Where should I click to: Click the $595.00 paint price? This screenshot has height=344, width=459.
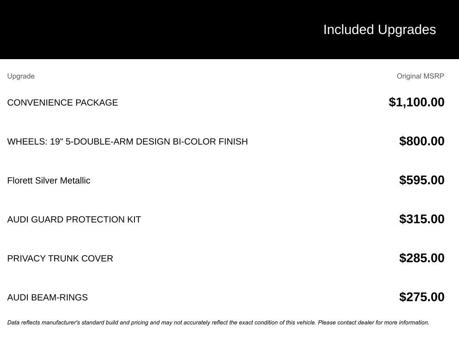(422, 180)
